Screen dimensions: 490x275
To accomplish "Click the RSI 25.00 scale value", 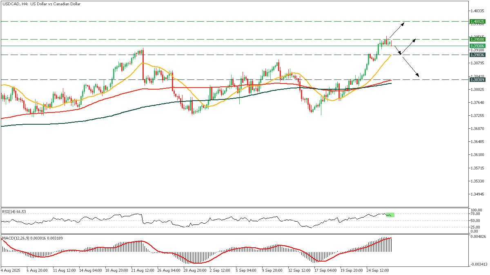I will [475, 227].
